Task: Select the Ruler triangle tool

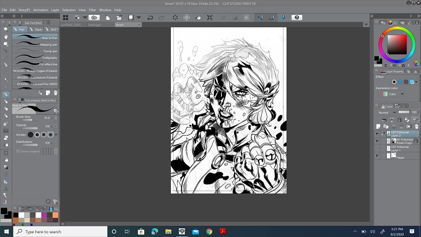Action: point(6,182)
